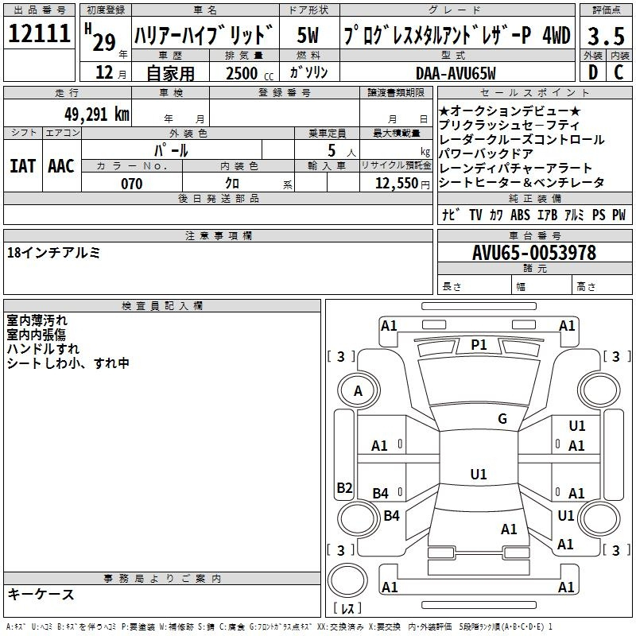Click the door shape value 5W

pos(308,35)
